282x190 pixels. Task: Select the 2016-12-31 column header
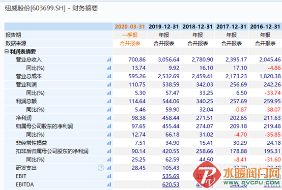265,27
